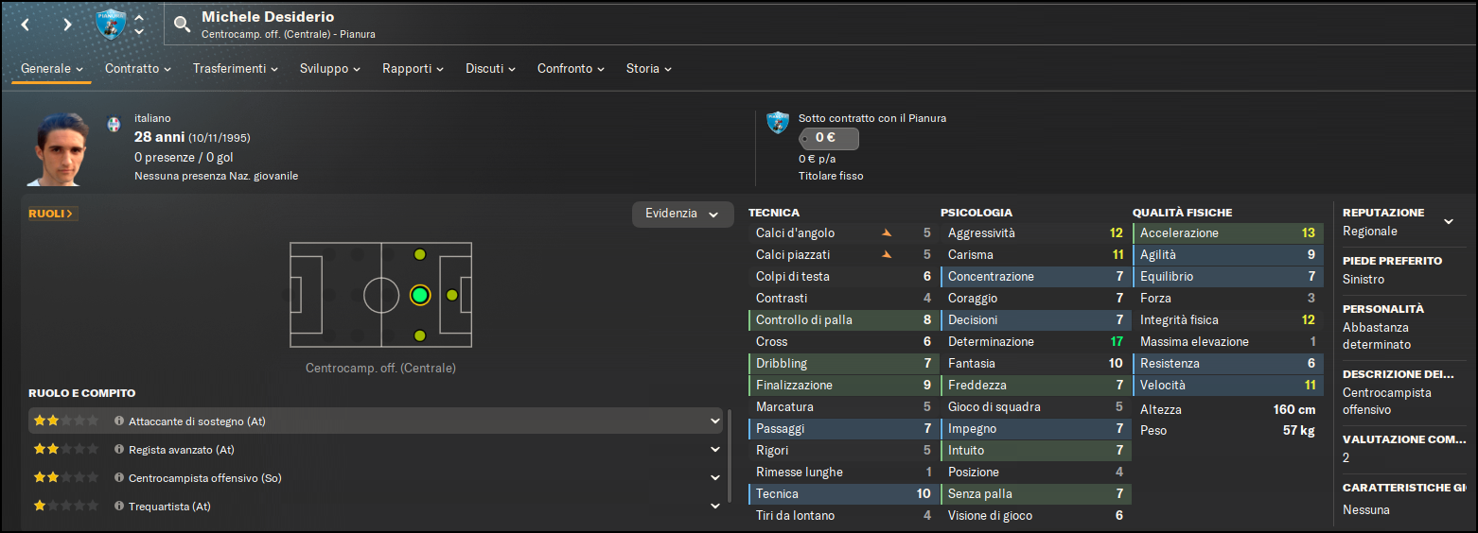The image size is (1478, 533).
Task: Expand the Trequartista (At) role row
Action: click(x=714, y=507)
